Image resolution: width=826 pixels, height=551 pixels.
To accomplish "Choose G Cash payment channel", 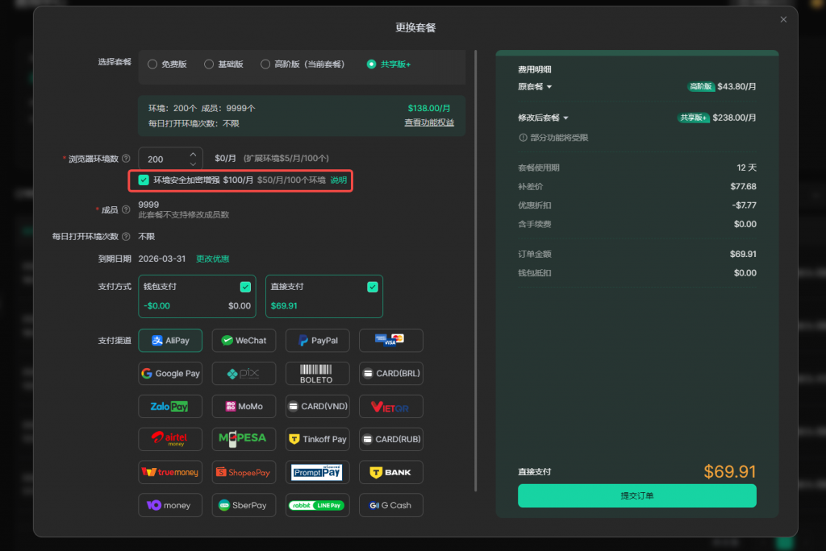I will 390,505.
